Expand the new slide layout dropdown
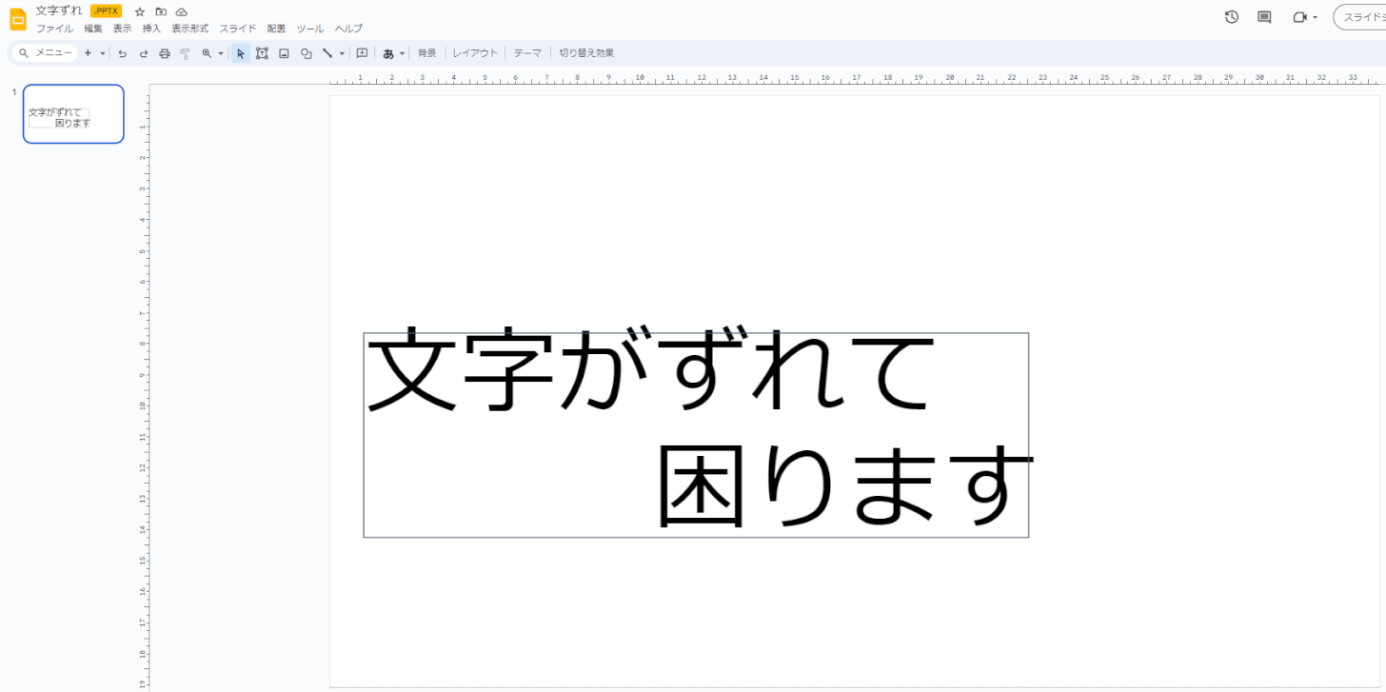Screen dimensions: 1386x692 point(102,53)
